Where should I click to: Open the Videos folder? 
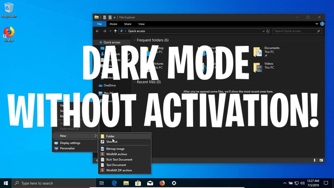tap(264, 67)
